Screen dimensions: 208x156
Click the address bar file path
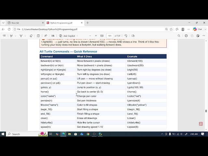click(49, 29)
